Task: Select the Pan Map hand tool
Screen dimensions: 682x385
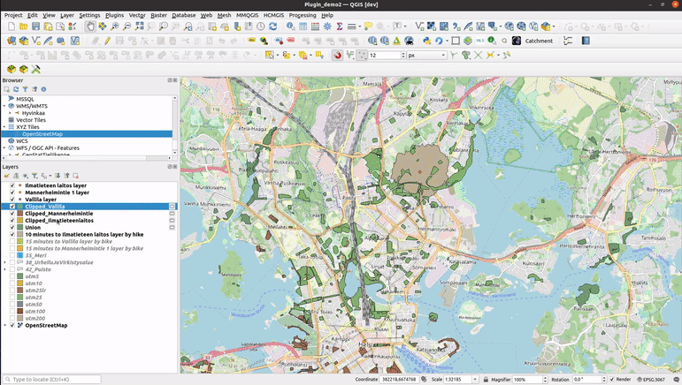Action: 90,26
